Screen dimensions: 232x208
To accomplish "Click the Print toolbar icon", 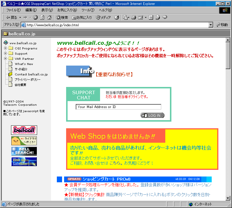I will pos(134,18).
